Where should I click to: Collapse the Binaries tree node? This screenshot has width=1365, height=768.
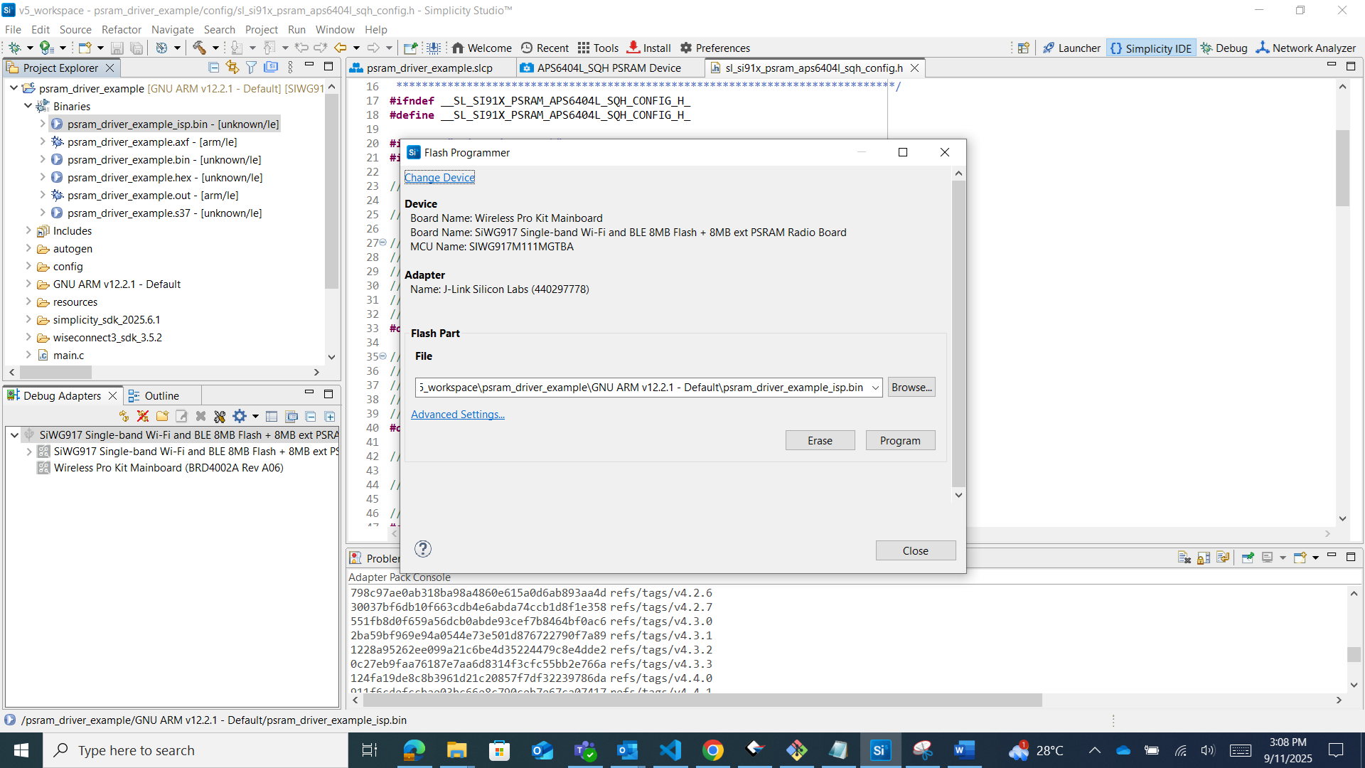tap(28, 106)
